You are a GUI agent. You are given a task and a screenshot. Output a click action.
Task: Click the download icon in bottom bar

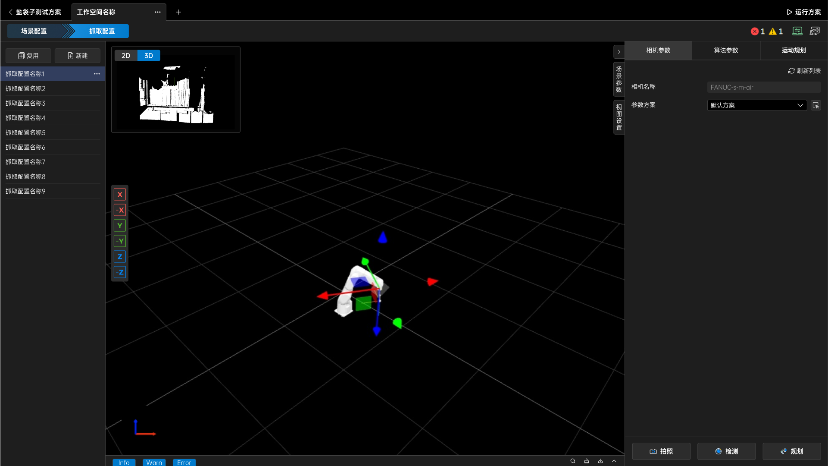click(x=600, y=461)
